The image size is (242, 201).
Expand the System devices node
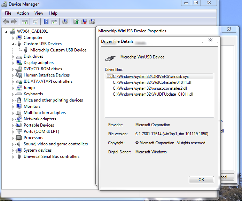tap(13, 151)
